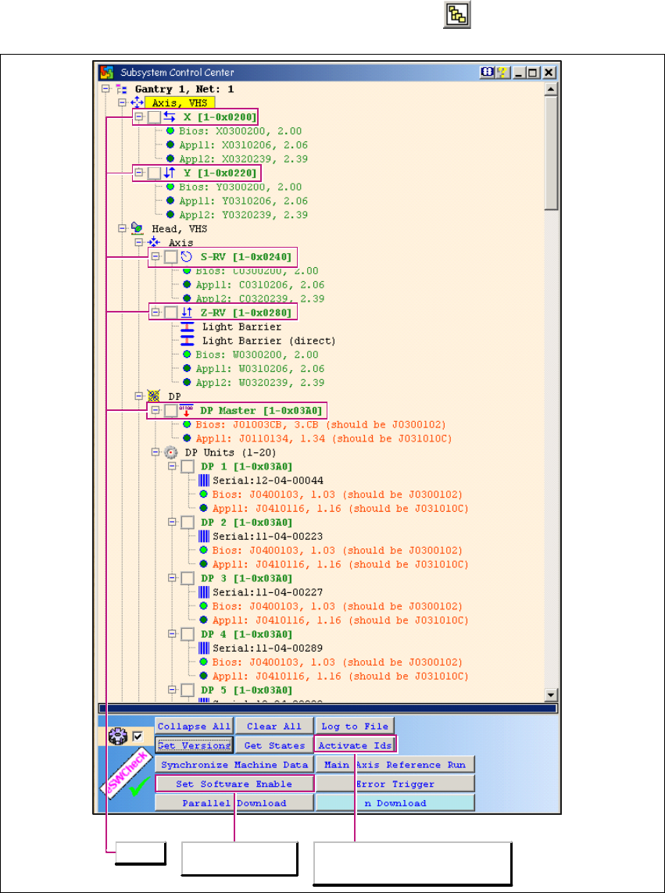Click the Head, VHS node icon
Image resolution: width=665 pixels, height=893 pixels.
(137, 229)
